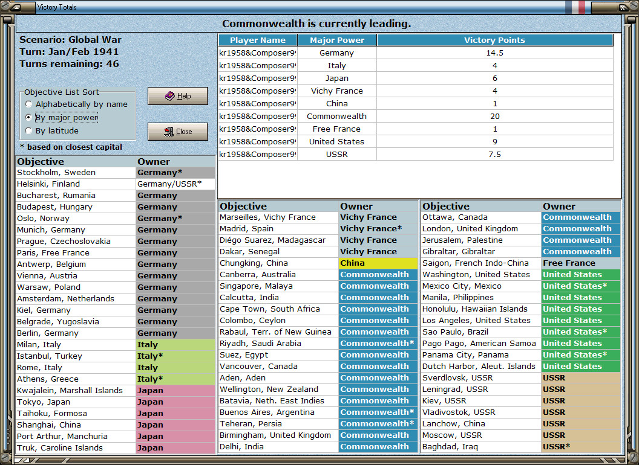This screenshot has height=465, width=639.
Task: Select Delhi, India objective
Action: 278,446
